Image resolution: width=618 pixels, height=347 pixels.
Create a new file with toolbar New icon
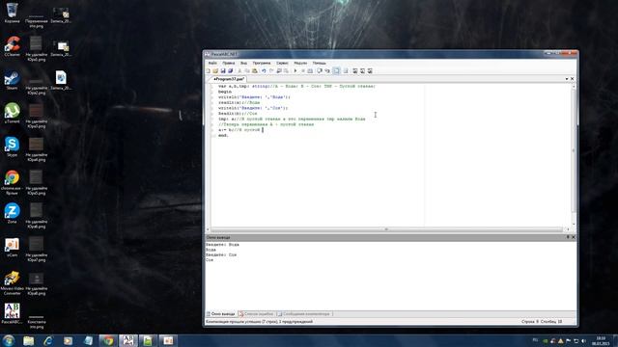[x=209, y=70]
